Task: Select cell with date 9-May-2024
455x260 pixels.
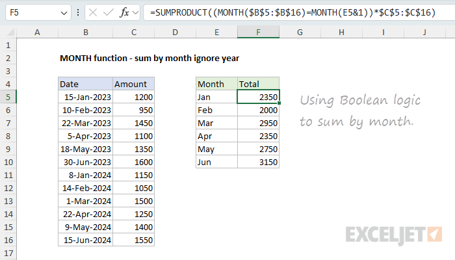Action: pos(86,227)
